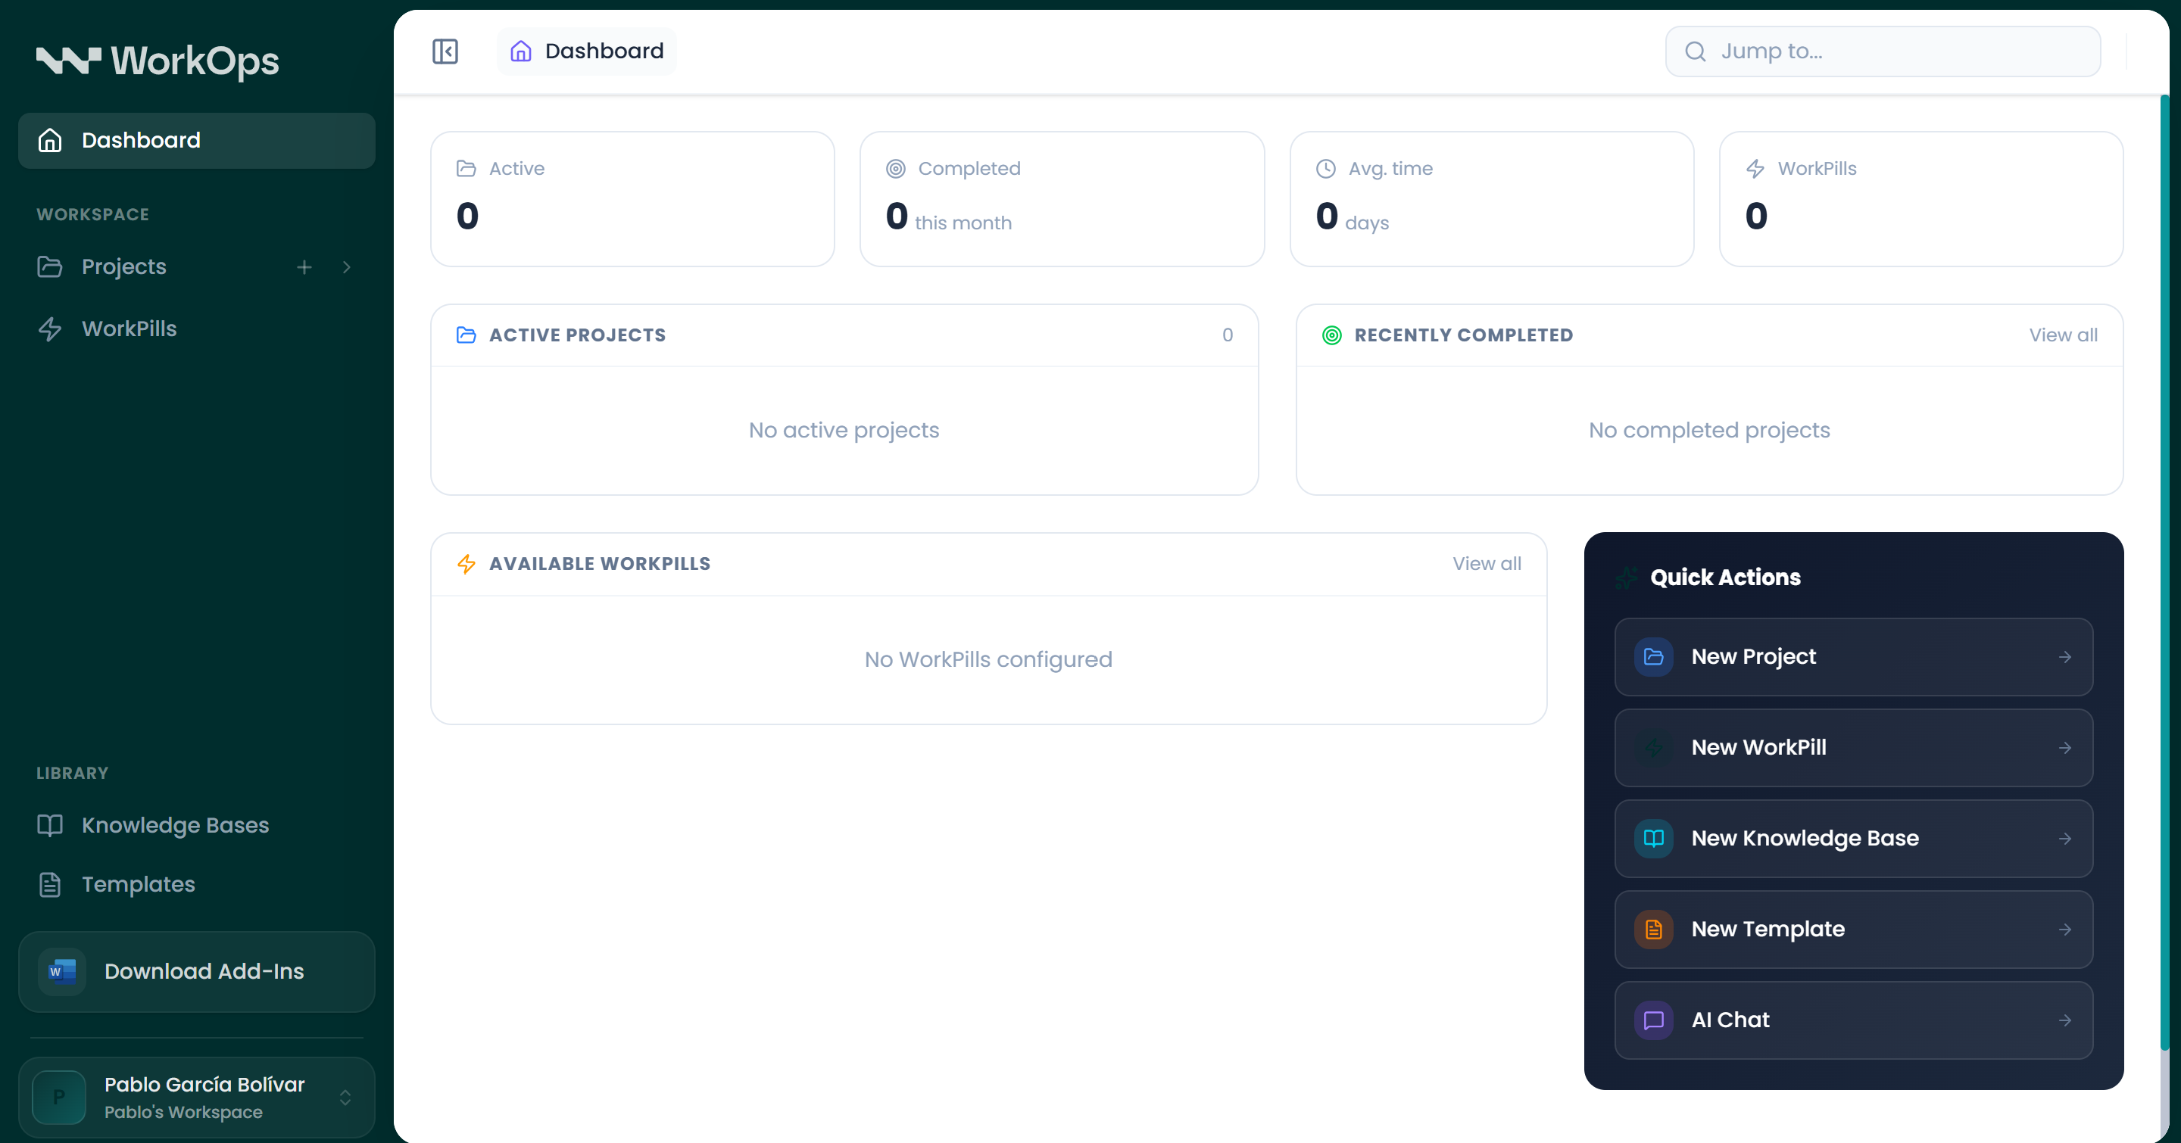2181x1143 pixels.
Task: Click the arrow on the AI Chat row
Action: pos(2065,1020)
